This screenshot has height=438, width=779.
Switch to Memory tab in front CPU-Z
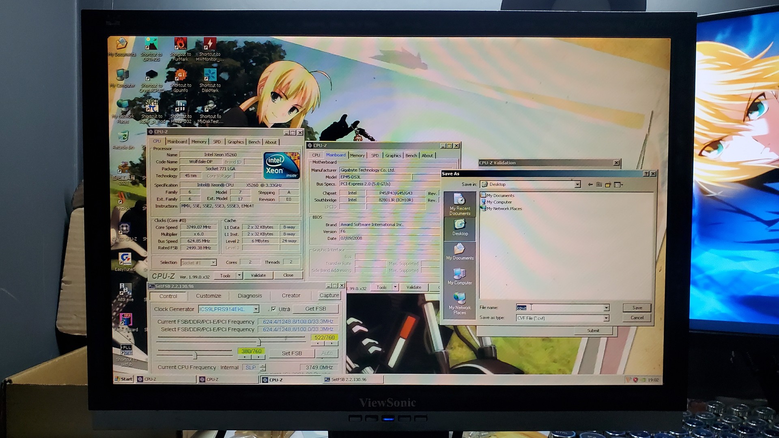(199, 142)
